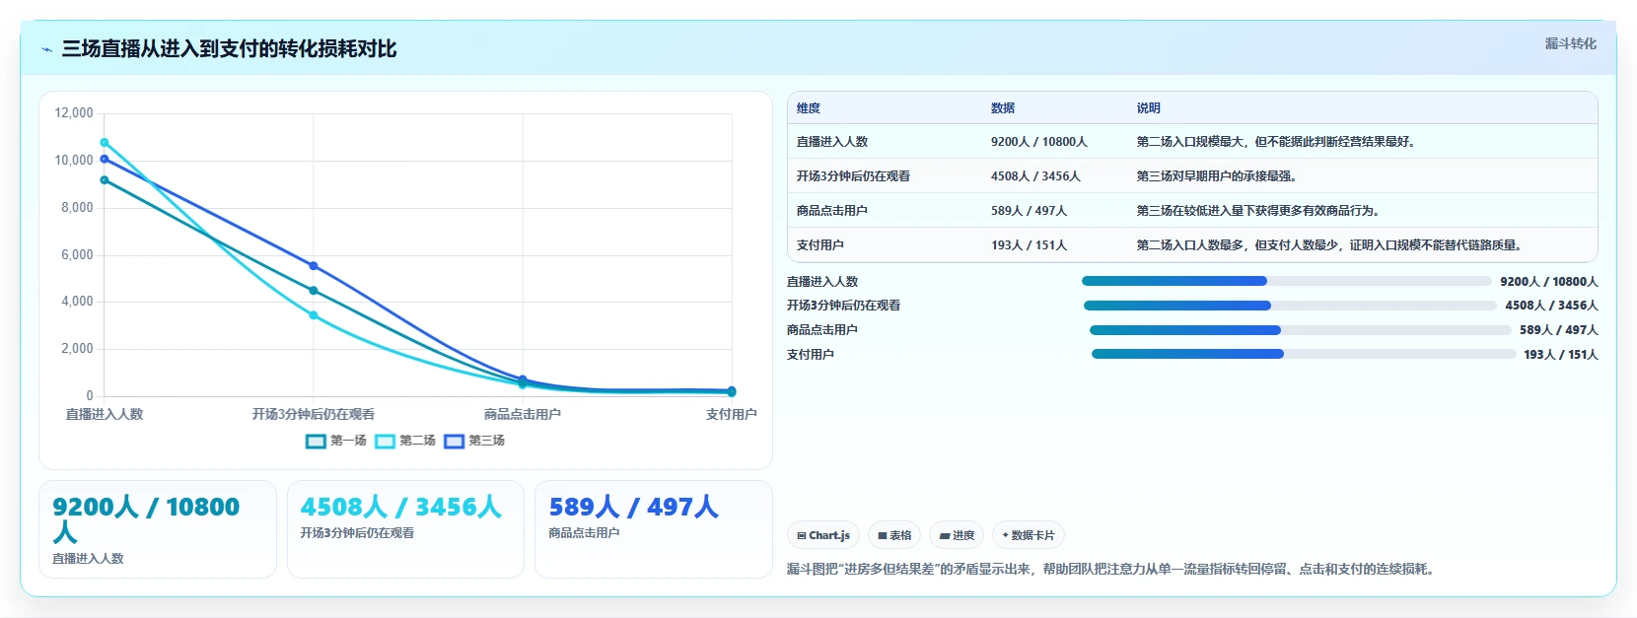The image size is (1637, 618).
Task: Select the 数据卡片 chip
Action: (x=1029, y=535)
